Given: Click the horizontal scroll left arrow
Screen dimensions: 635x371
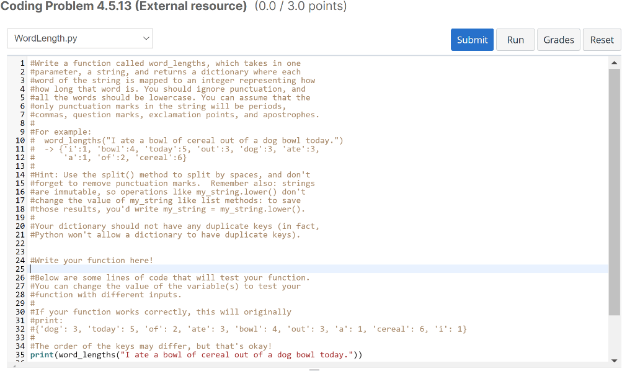Looking at the screenshot, I should coord(14,366).
